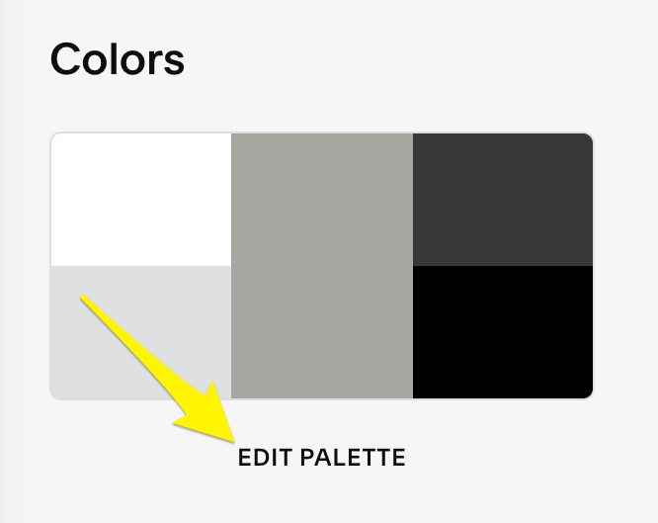The width and height of the screenshot is (658, 523).
Task: Click the white color swatch
Action: [x=140, y=200]
